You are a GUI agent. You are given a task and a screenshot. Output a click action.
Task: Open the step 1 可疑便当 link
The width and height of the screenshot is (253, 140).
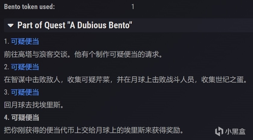click(25, 42)
